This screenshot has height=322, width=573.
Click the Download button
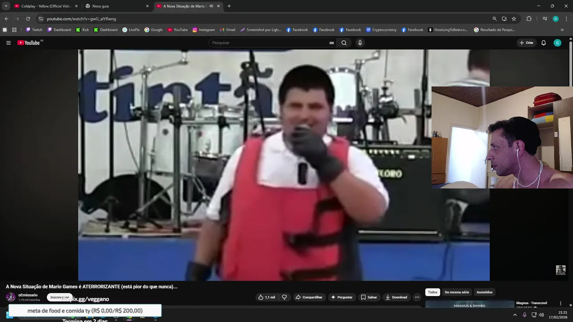pos(396,297)
